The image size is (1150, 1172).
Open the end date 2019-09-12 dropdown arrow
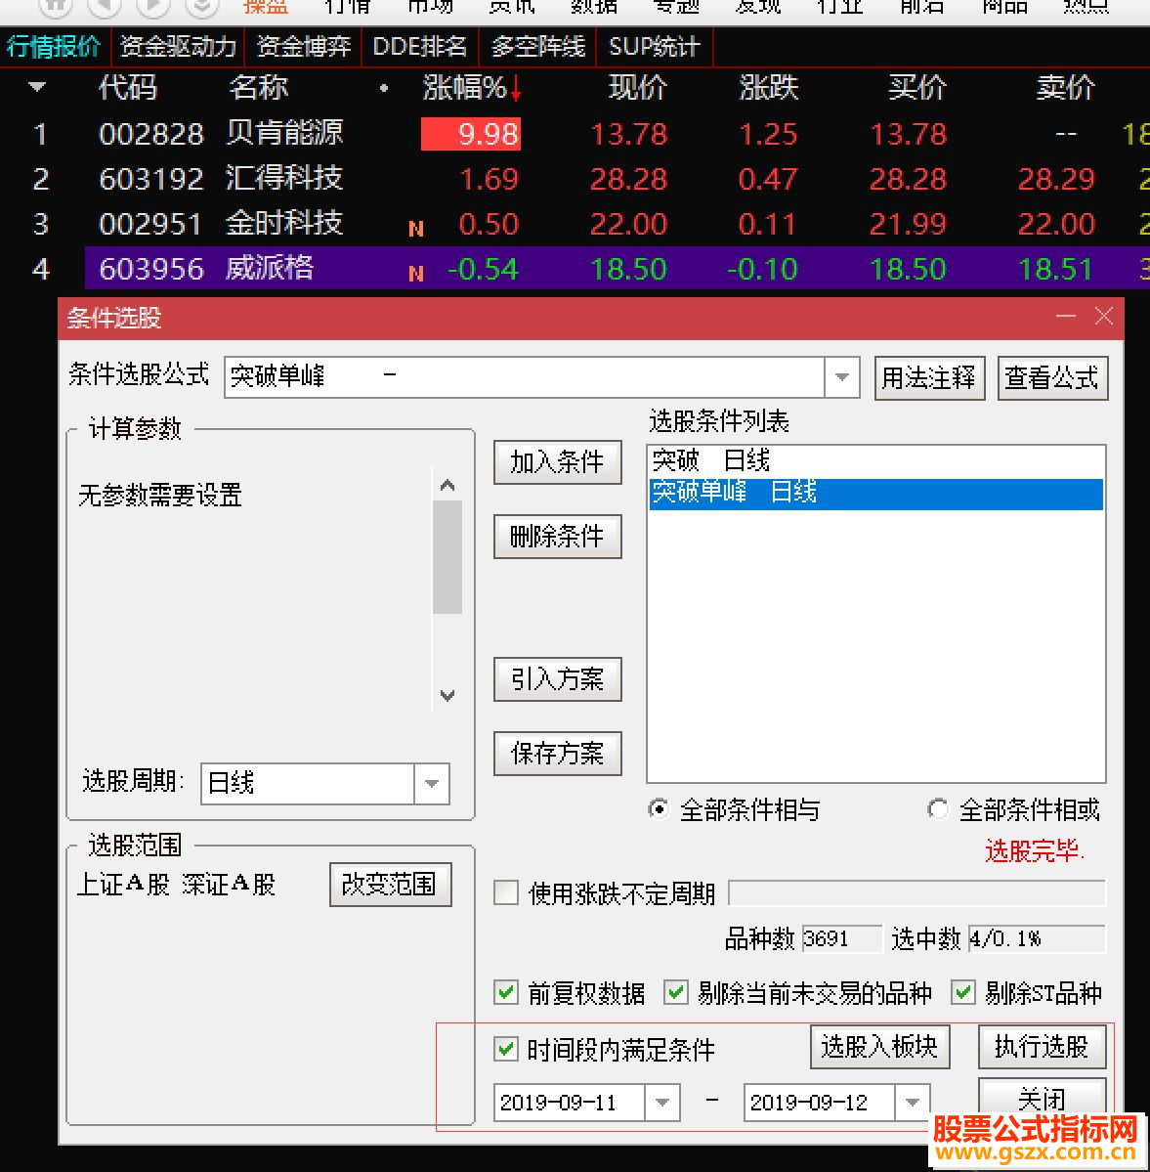[913, 1102]
